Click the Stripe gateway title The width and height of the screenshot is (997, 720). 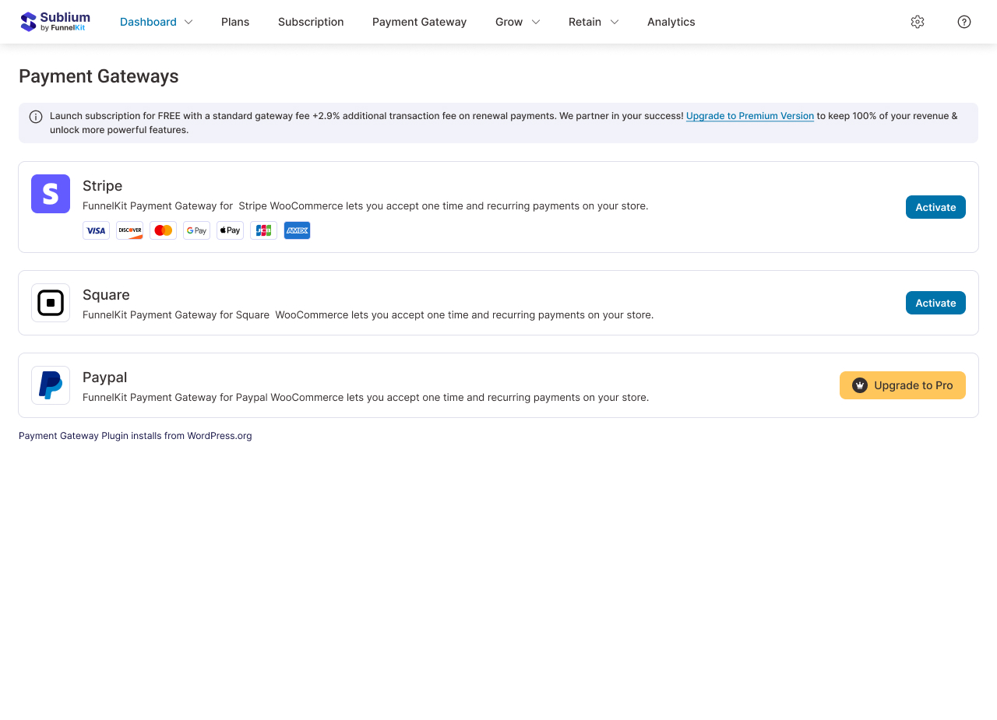(x=103, y=186)
